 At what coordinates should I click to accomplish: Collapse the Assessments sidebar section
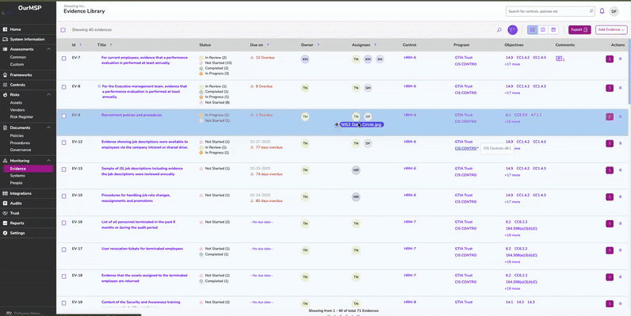(x=48, y=49)
